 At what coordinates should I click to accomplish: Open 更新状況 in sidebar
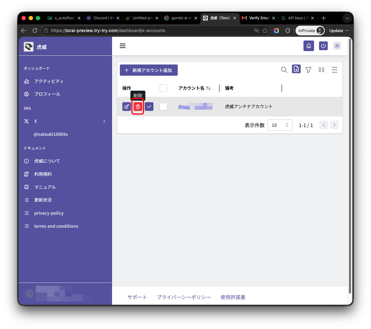point(43,200)
